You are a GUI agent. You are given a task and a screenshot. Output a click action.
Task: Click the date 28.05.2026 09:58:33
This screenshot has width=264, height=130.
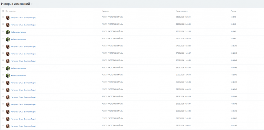(x=183, y=24)
